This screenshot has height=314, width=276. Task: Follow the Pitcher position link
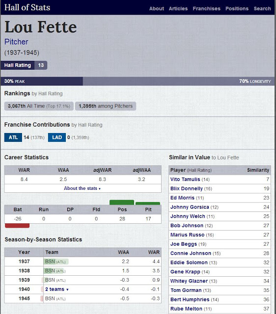pyautogui.click(x=16, y=42)
